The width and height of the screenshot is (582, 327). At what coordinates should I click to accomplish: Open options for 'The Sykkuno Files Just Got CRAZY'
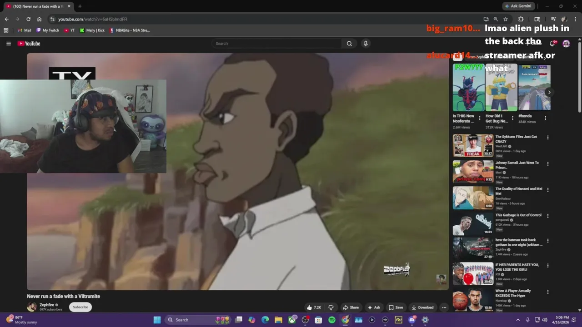point(548,138)
